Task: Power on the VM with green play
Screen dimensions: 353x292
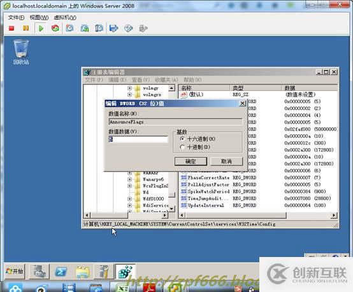Action: click(x=41, y=29)
